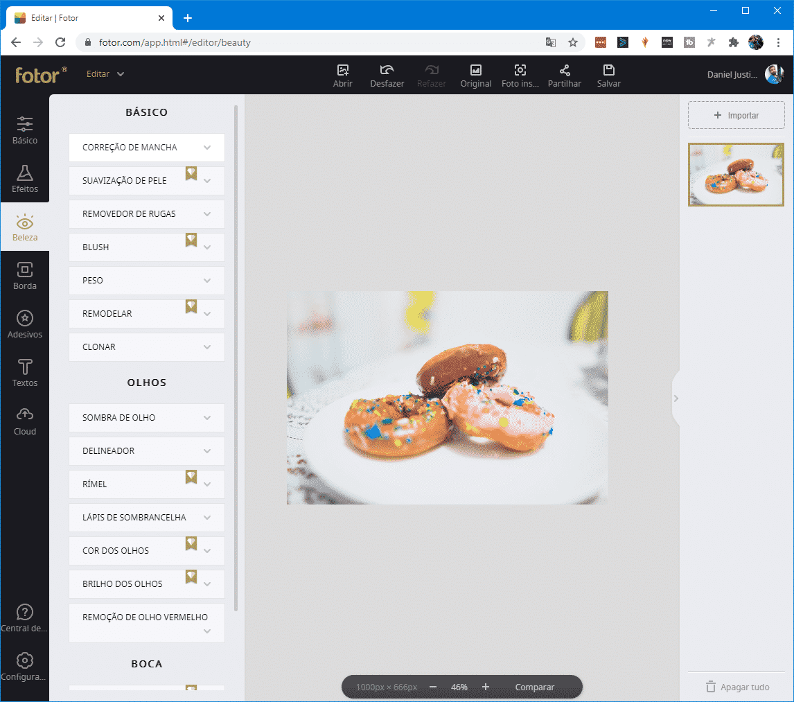Select the donut thumbnail in the right panel
The width and height of the screenshot is (794, 702).
(736, 175)
